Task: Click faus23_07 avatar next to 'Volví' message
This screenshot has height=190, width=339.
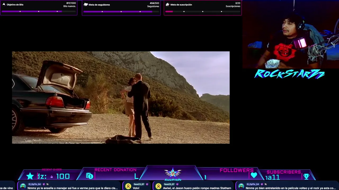Action: coord(128,186)
